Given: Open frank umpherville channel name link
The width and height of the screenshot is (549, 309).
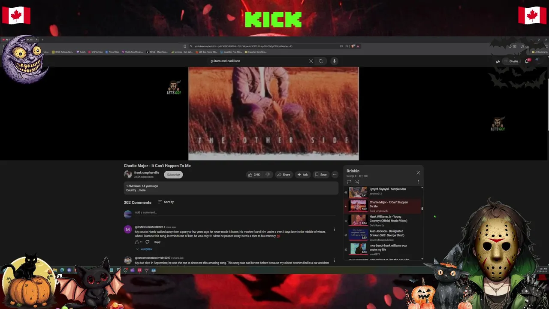Looking at the screenshot, I should (147, 173).
